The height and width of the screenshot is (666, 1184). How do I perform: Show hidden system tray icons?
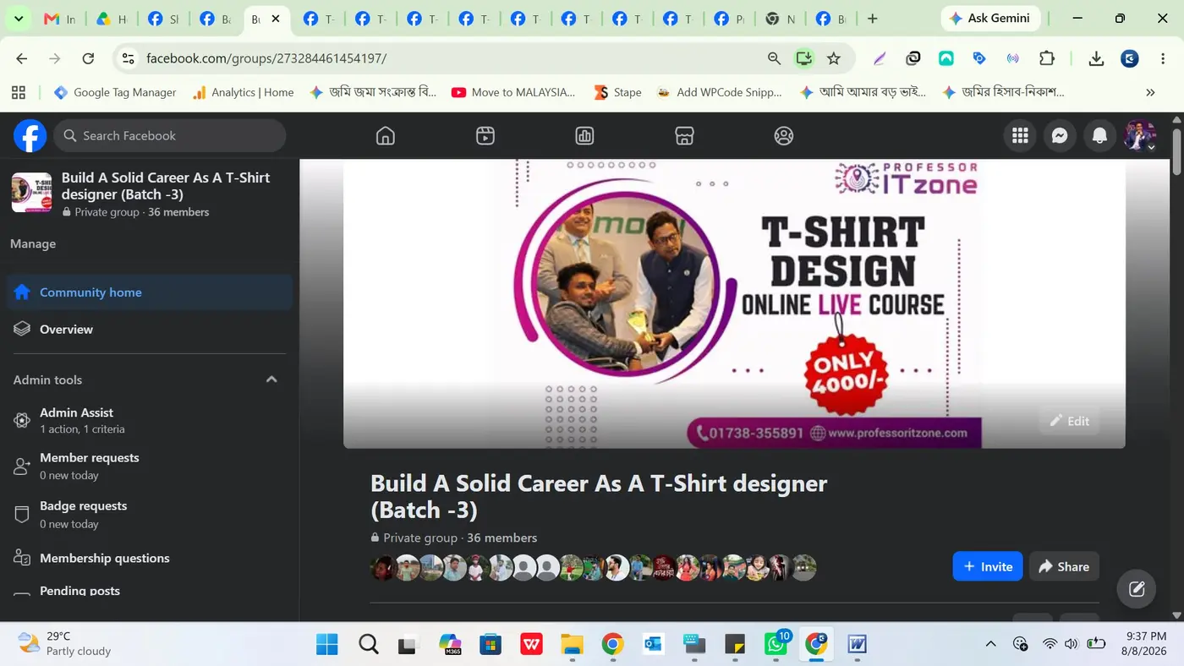[x=990, y=644]
